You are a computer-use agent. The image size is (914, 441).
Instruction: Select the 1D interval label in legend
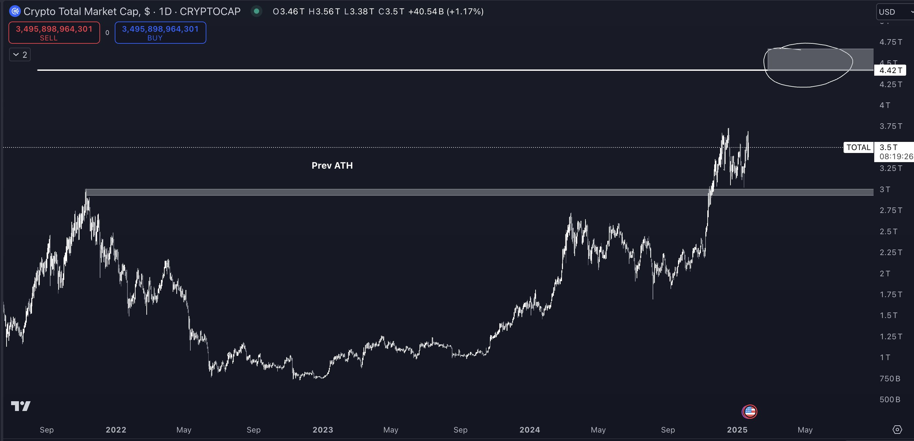[165, 11]
